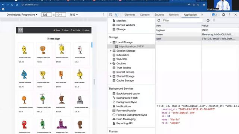The height and width of the screenshot is (134, 239).
Task: Open Web SQL in sidebar
Action: coord(122,59)
